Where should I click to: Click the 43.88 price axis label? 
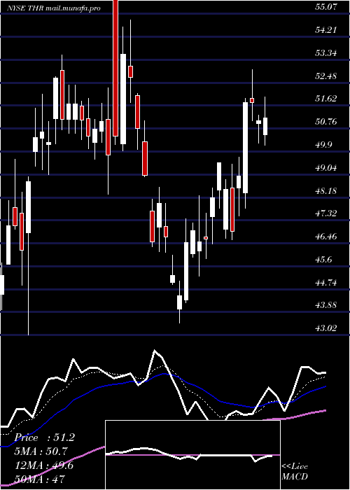click(x=326, y=305)
